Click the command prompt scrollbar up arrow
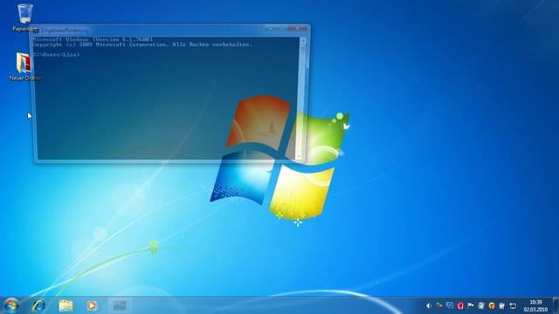The width and height of the screenshot is (559, 314). [303, 41]
